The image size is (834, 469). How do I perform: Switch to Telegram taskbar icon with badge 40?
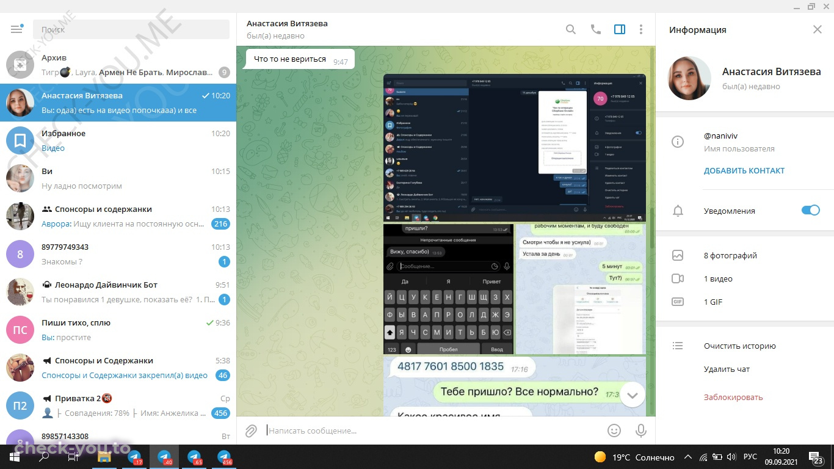click(164, 457)
